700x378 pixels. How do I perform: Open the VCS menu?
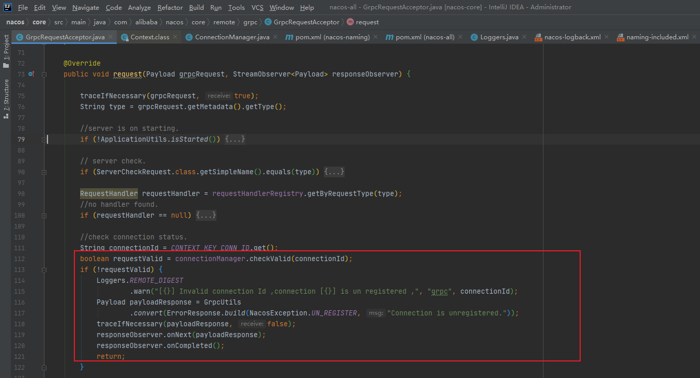257,8
